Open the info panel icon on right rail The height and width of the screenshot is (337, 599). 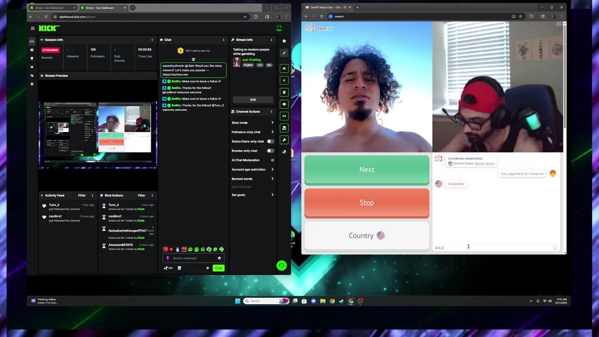coord(284,41)
